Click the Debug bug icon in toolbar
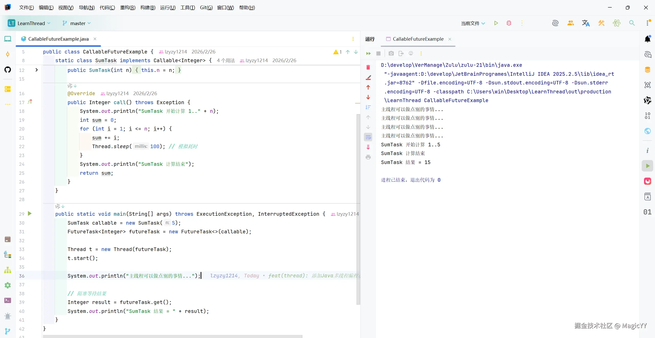This screenshot has width=655, height=338. click(509, 23)
